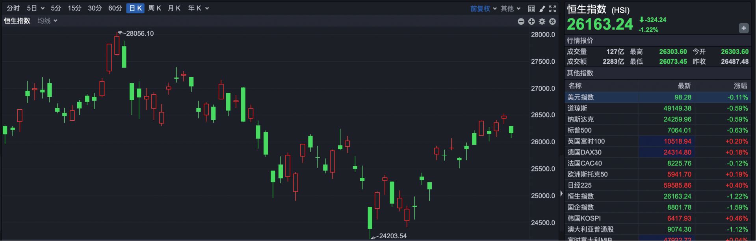Sort indices by 涨幅 column header

pyautogui.click(x=740, y=86)
